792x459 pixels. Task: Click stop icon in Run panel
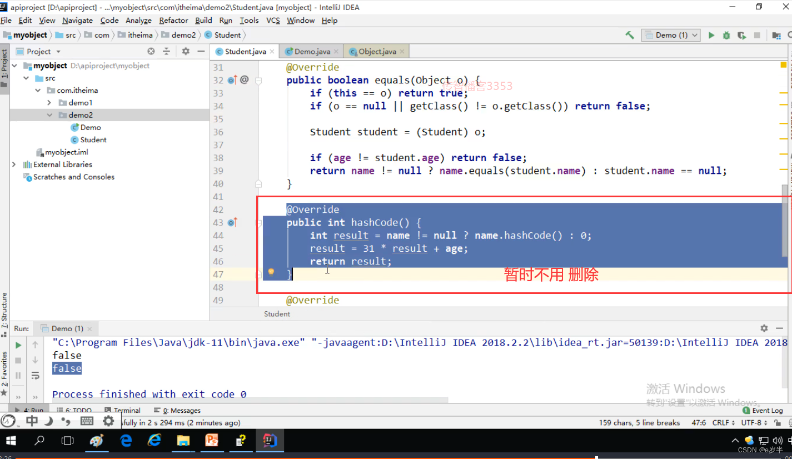(x=18, y=360)
